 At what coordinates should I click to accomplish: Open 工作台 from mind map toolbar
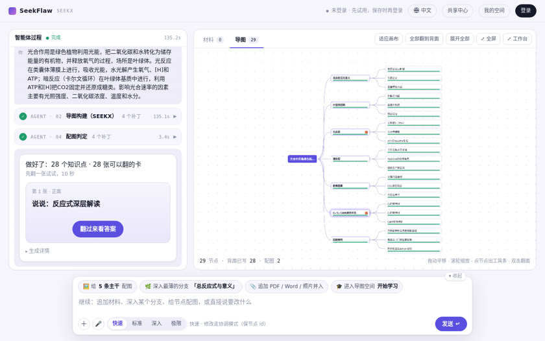tap(517, 38)
